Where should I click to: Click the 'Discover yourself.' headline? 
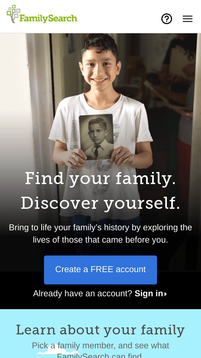100,203
